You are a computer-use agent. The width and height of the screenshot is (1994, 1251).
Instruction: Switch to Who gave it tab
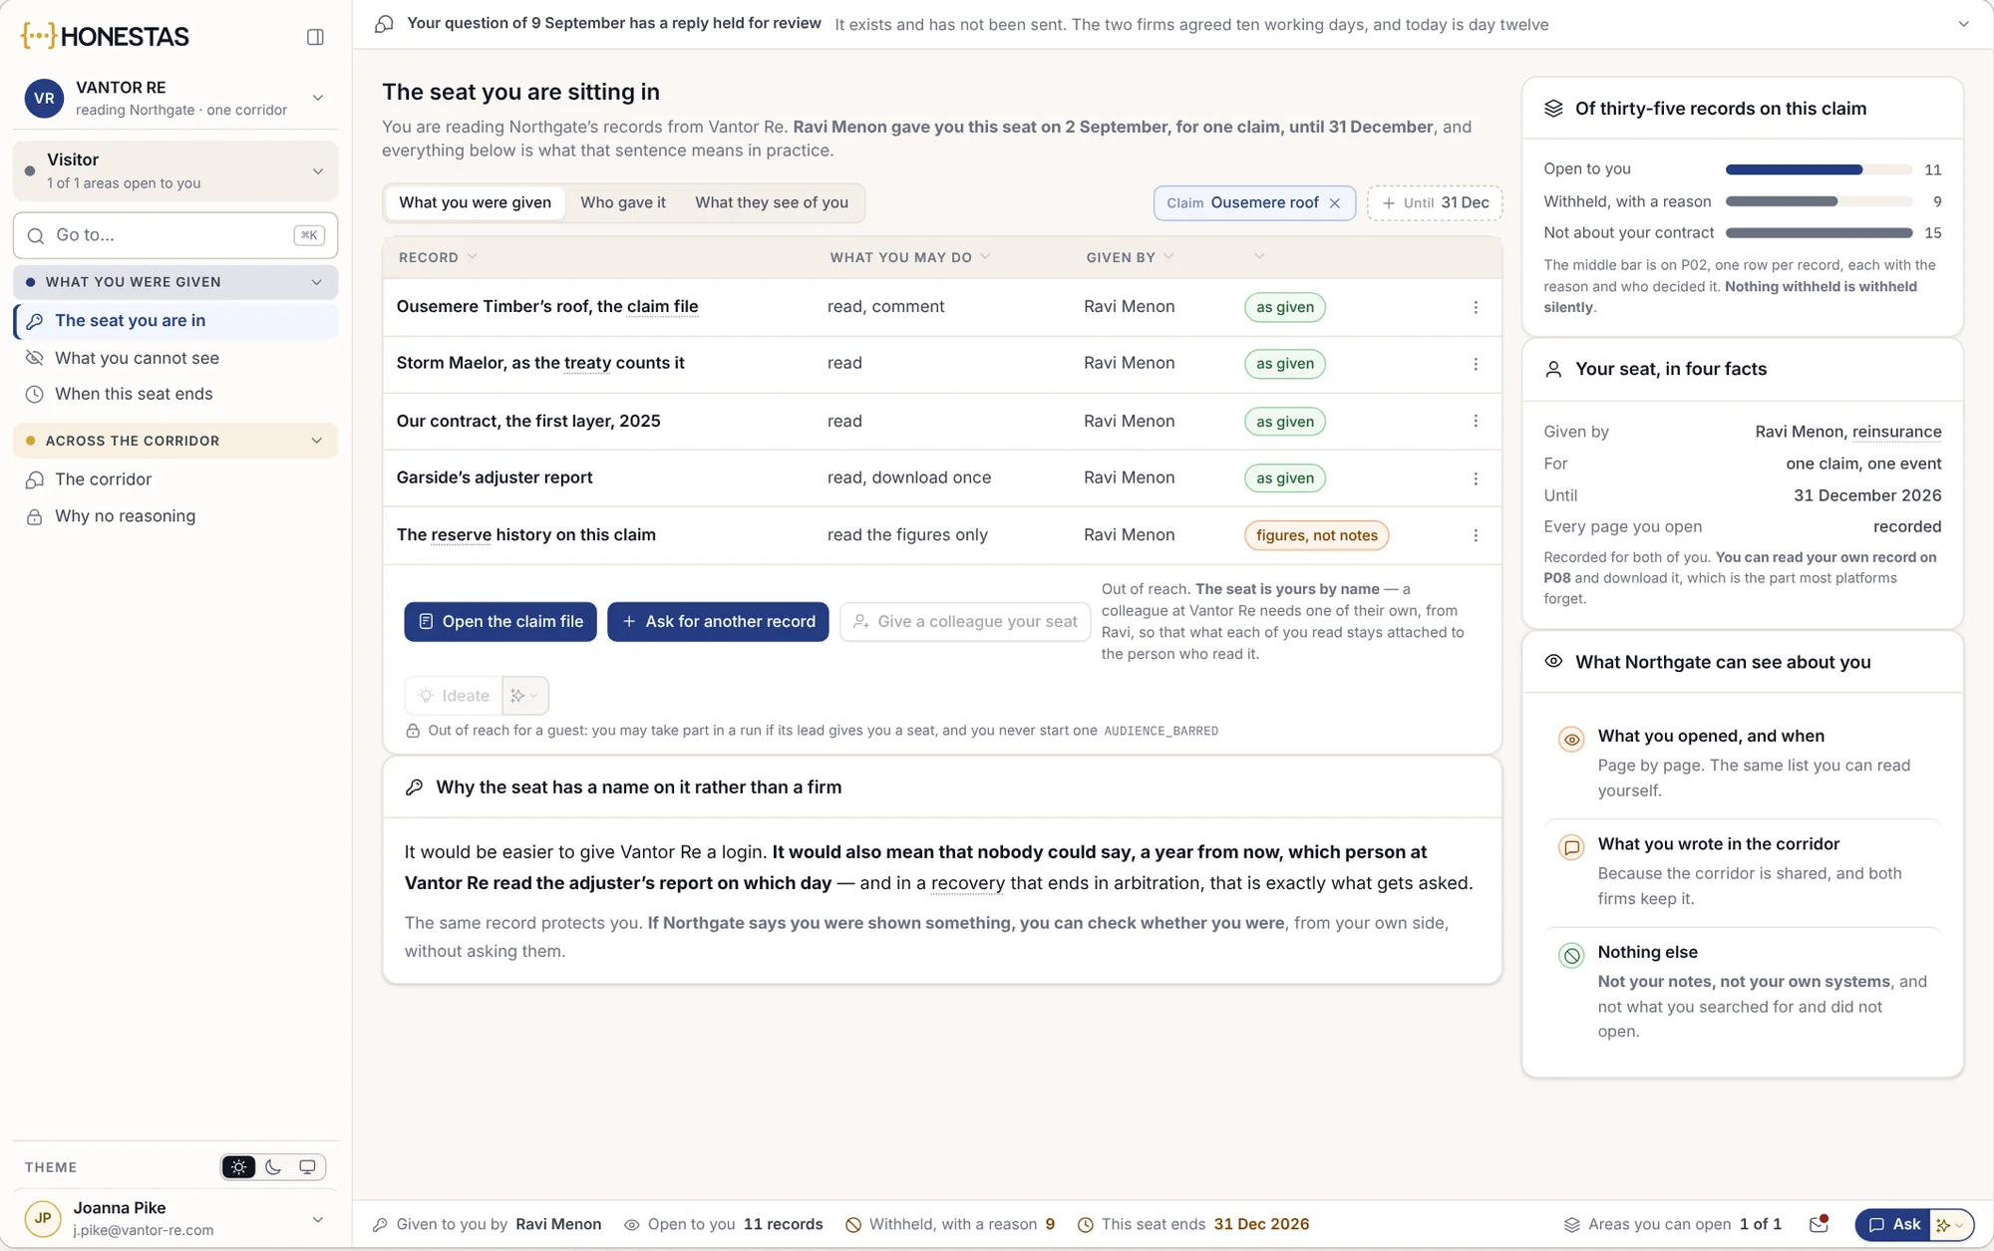tap(623, 203)
